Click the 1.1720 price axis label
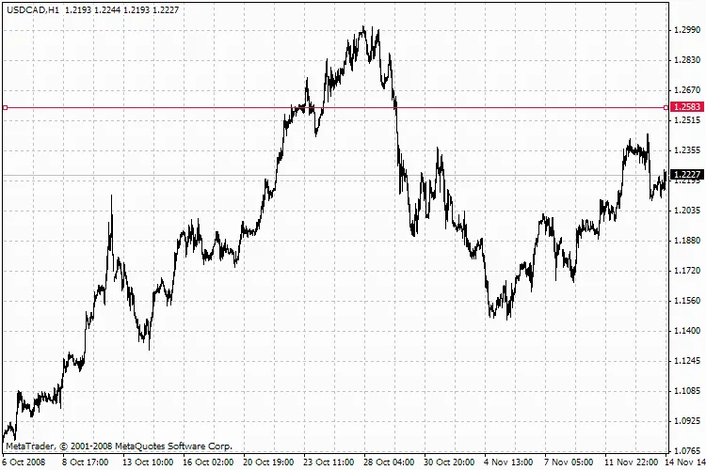This screenshot has width=706, height=470. (x=686, y=271)
